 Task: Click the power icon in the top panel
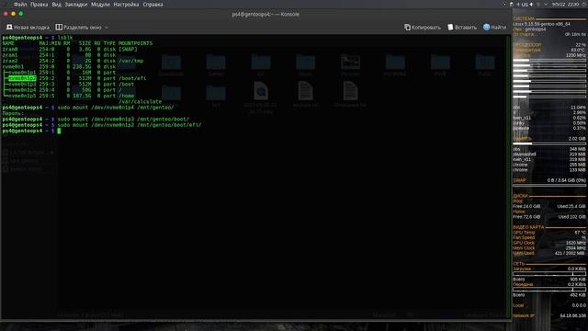(x=584, y=5)
